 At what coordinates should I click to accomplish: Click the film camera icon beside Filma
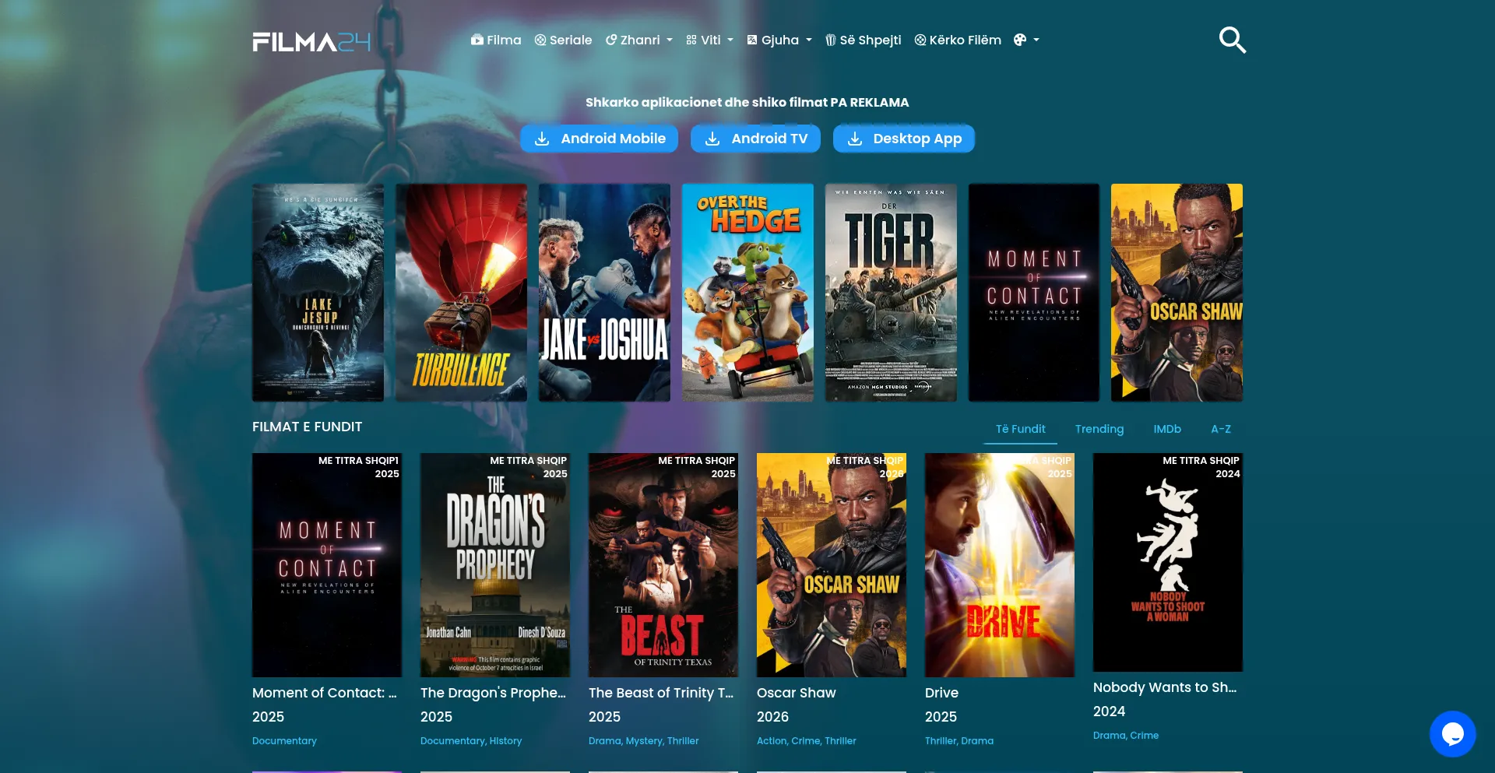click(477, 40)
